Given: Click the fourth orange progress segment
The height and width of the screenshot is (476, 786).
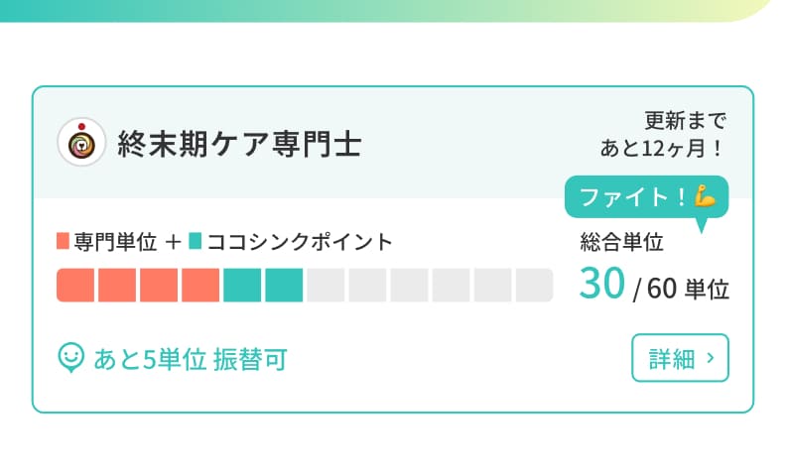Looking at the screenshot, I should coord(200,285).
